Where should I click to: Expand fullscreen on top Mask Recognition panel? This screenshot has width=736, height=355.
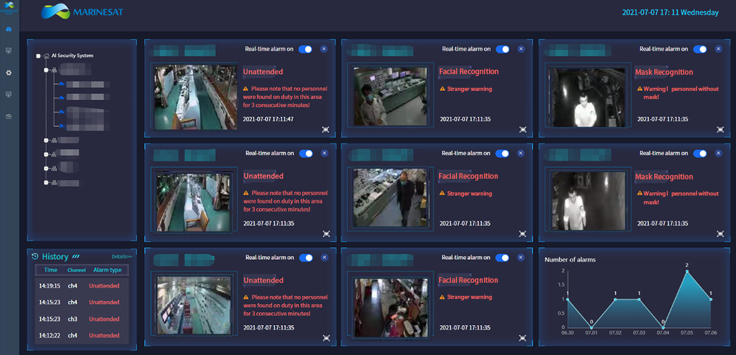pos(720,130)
